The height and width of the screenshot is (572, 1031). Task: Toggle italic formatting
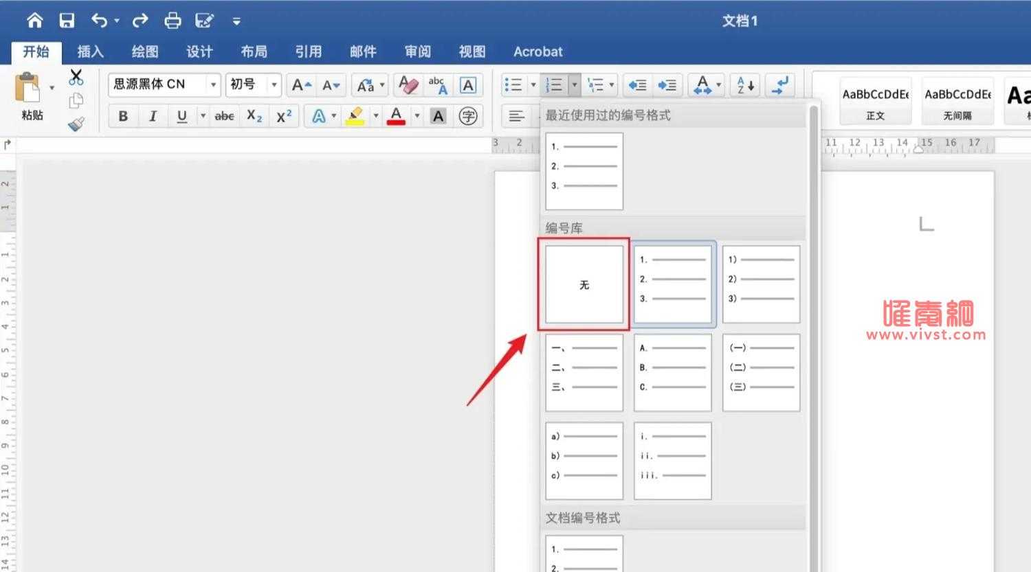tap(153, 116)
